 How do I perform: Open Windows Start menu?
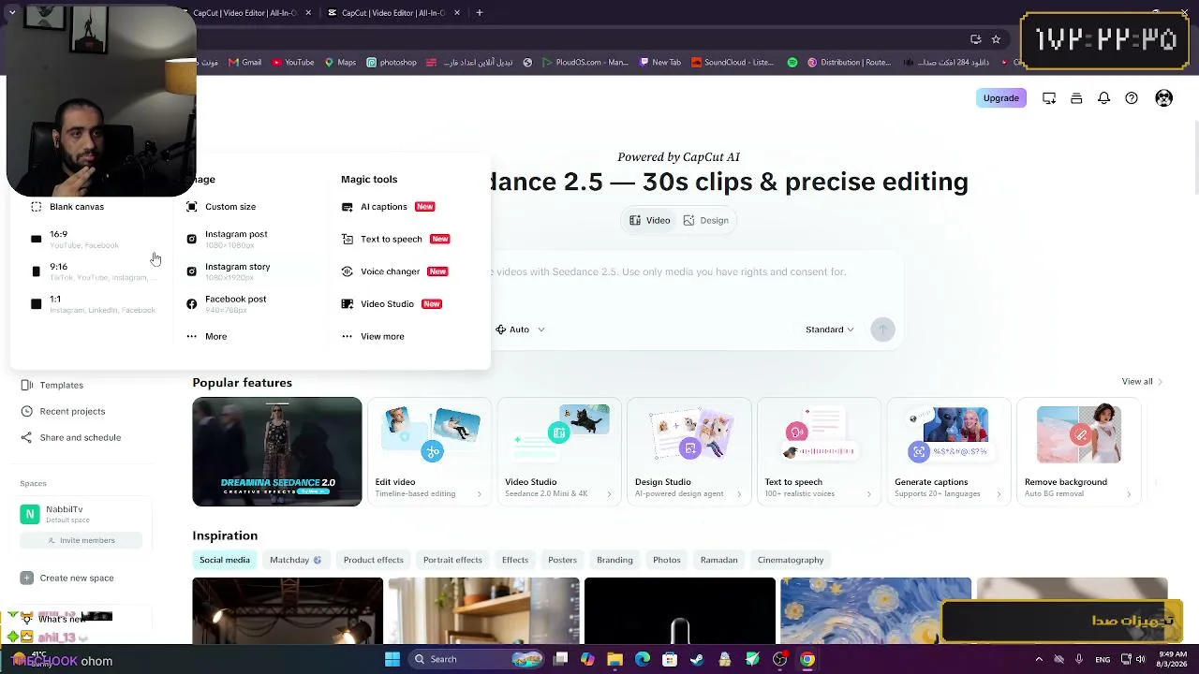click(x=392, y=660)
